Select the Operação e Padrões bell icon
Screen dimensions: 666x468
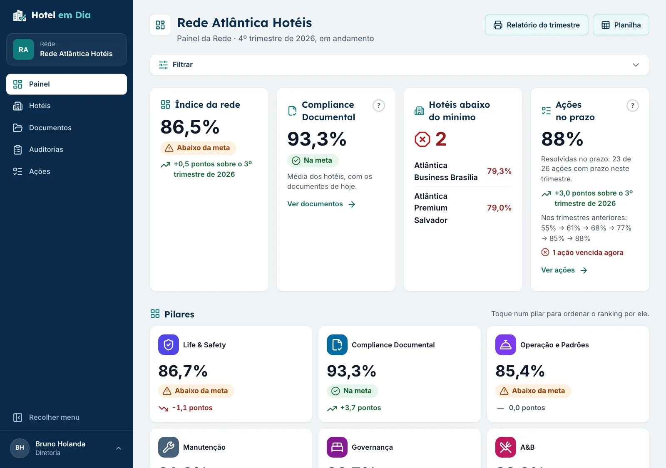506,345
